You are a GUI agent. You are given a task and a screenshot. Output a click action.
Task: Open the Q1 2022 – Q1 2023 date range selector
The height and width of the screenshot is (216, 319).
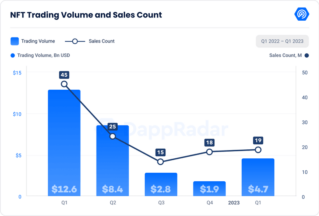tap(282, 41)
